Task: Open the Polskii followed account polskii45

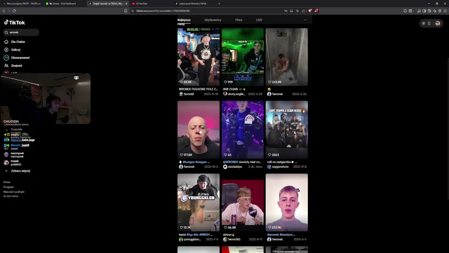Action: (13, 163)
